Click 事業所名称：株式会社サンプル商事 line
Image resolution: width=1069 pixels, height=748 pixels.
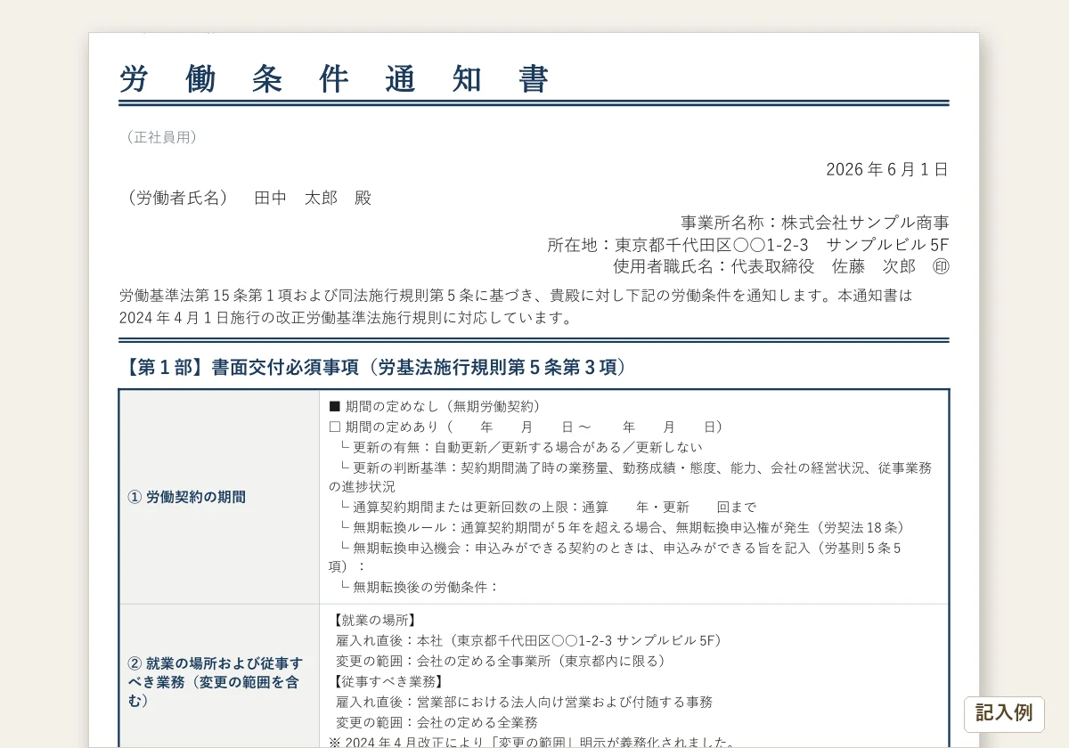point(815,223)
